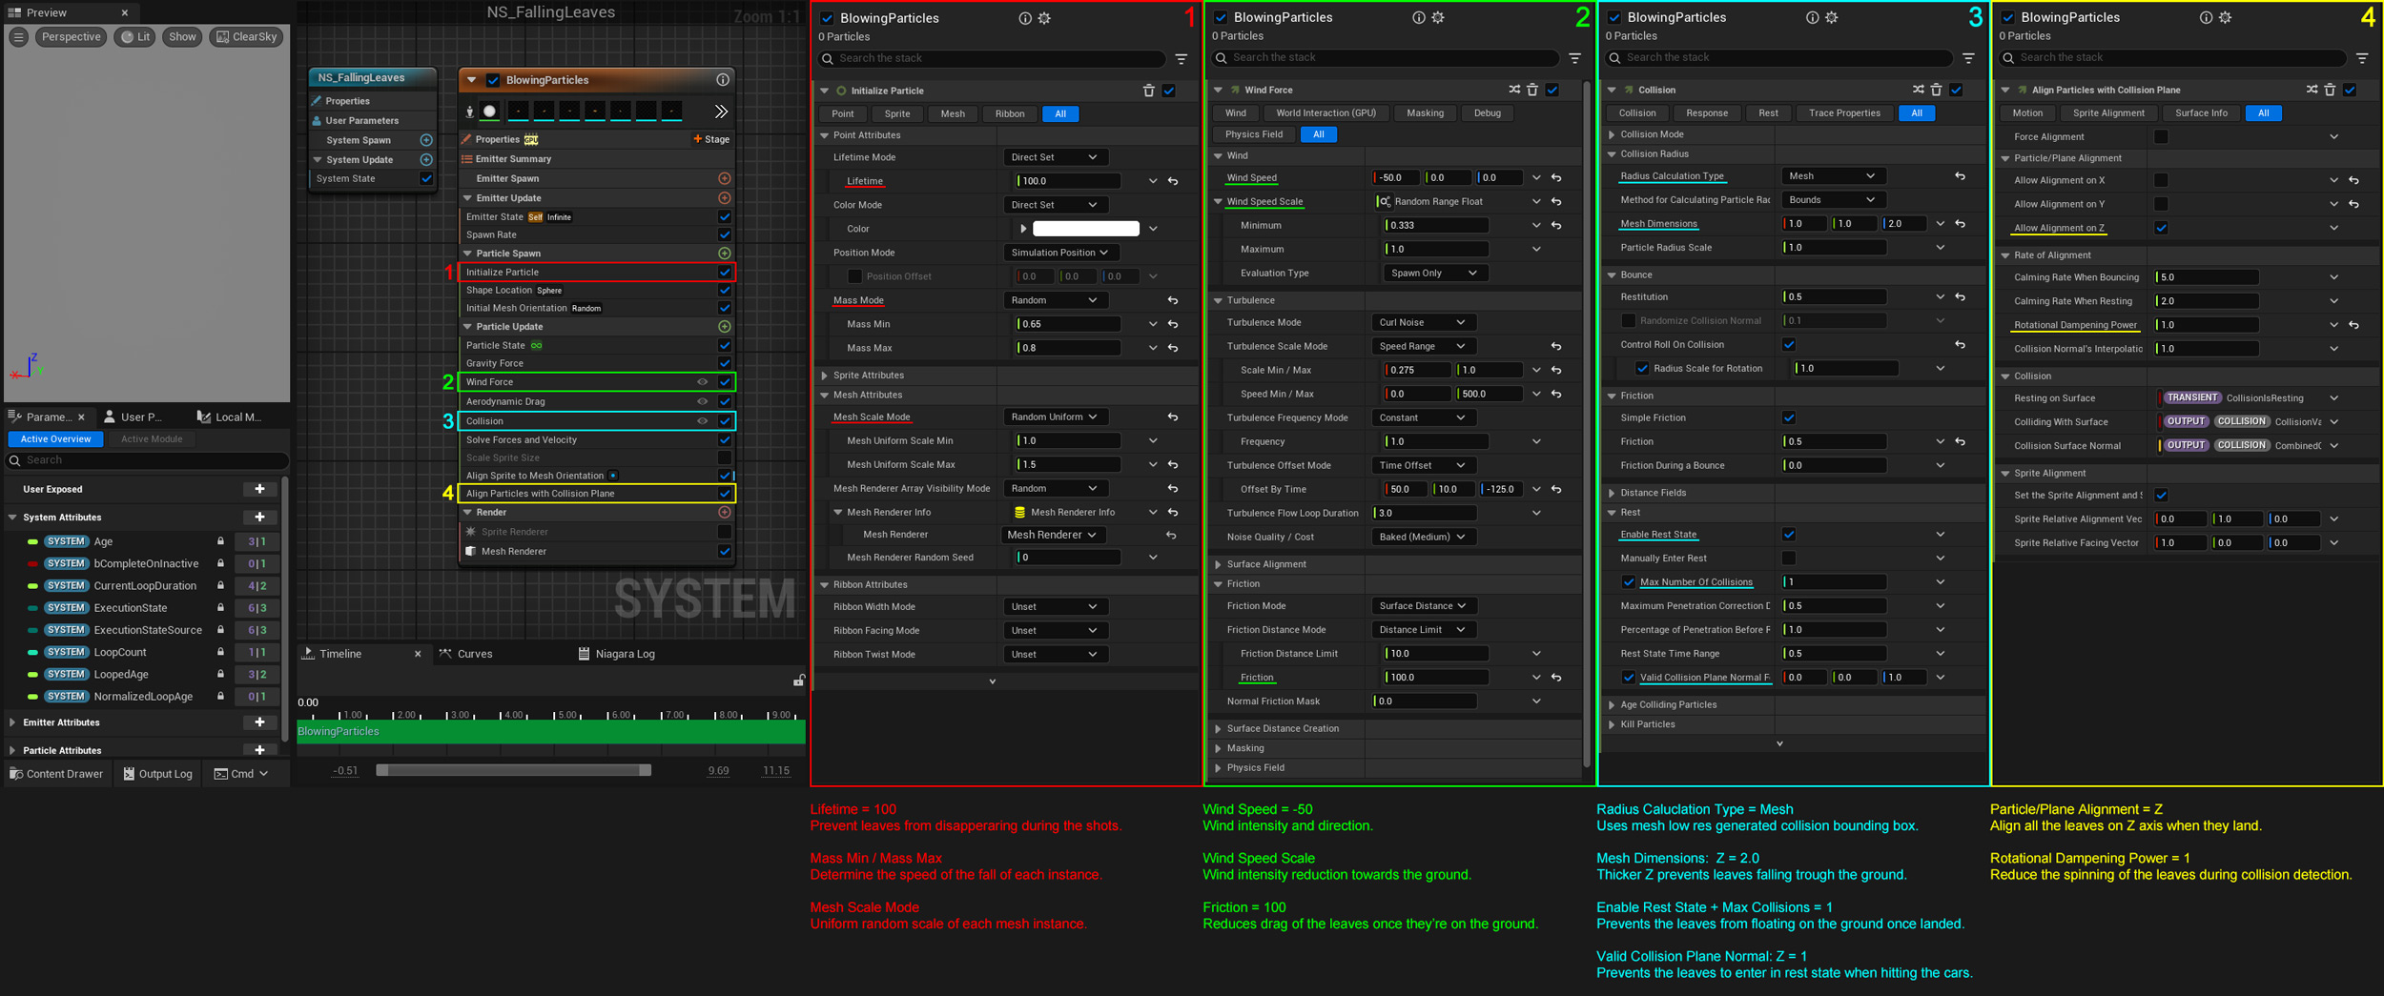The width and height of the screenshot is (2384, 996).
Task: Open the Turbulence Mode Curl Noise dropdown
Action: point(1420,322)
